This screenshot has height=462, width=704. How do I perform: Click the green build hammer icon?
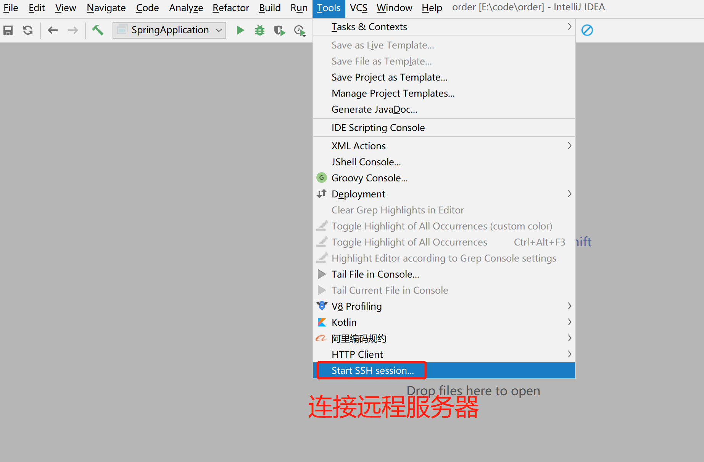pyautogui.click(x=98, y=30)
